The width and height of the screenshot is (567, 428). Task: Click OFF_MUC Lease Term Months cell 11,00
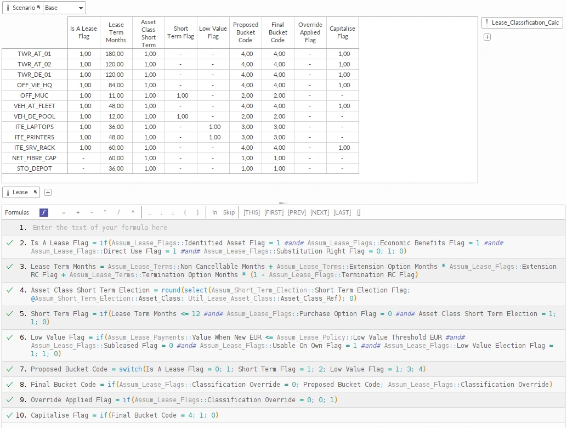(116, 95)
